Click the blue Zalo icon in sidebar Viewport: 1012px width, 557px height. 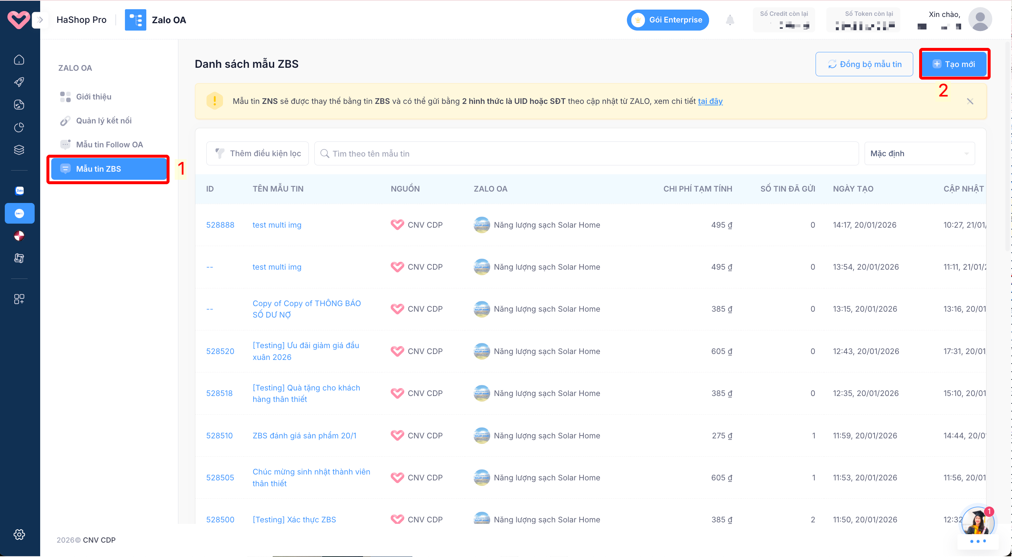(x=19, y=191)
